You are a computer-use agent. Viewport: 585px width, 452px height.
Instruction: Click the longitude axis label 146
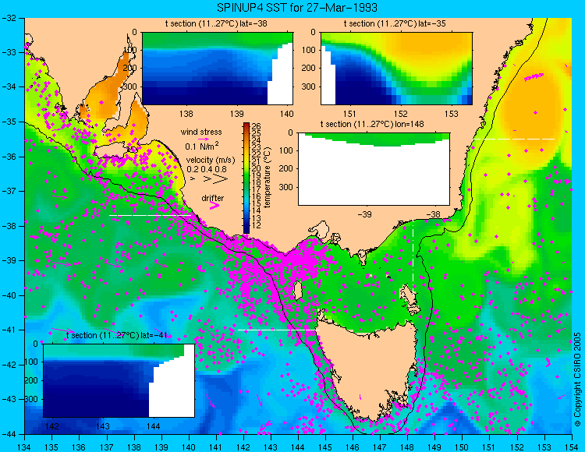[x=353, y=447]
